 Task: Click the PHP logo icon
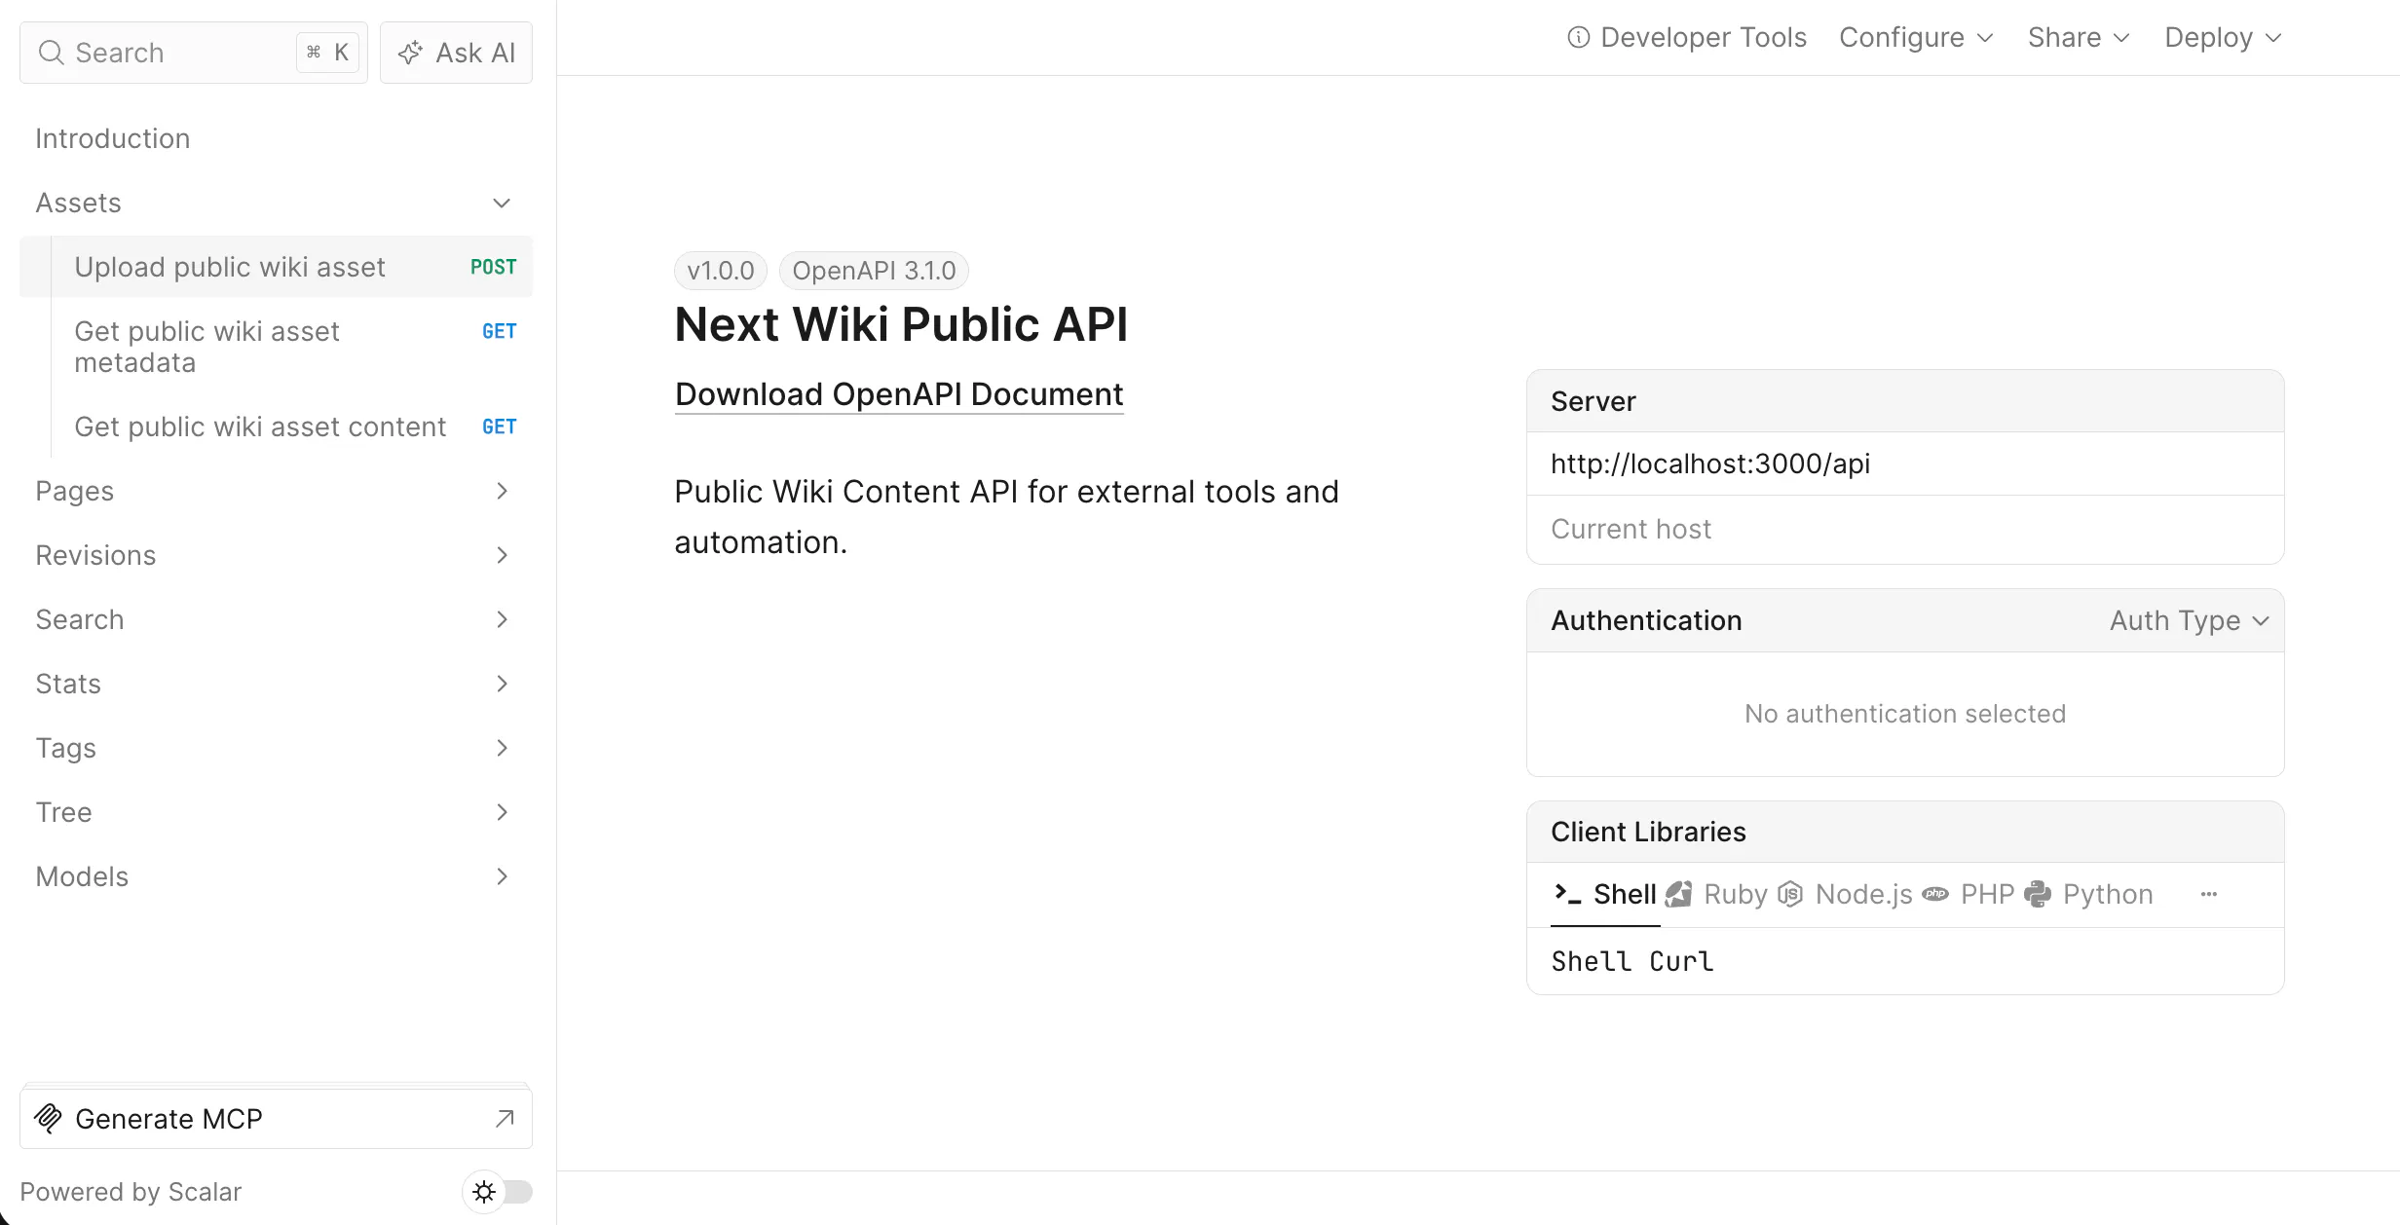pos(1935,894)
